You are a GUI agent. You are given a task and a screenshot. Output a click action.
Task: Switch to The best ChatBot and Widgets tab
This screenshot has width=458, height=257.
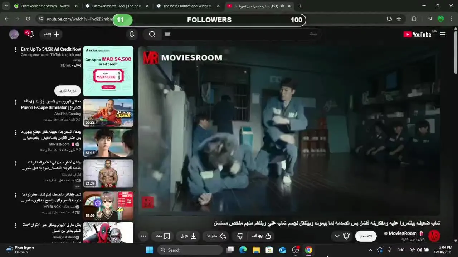[x=187, y=6]
